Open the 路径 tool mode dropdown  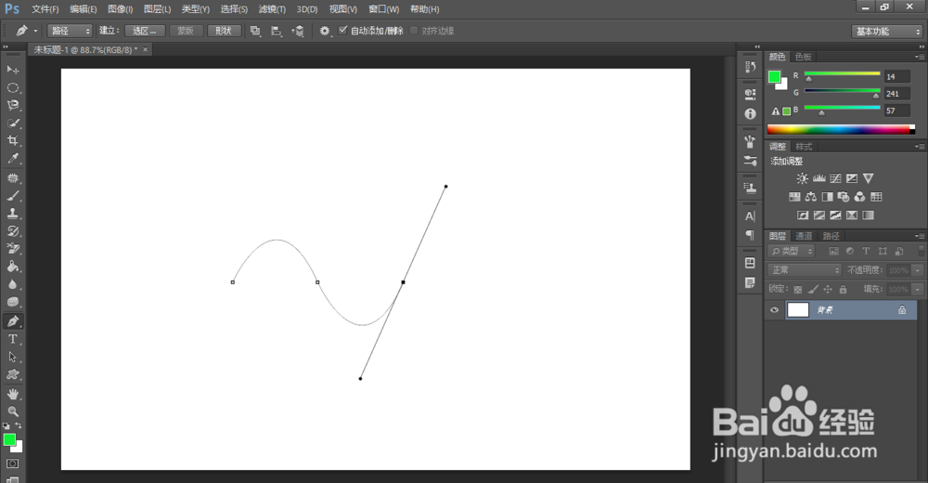[70, 31]
